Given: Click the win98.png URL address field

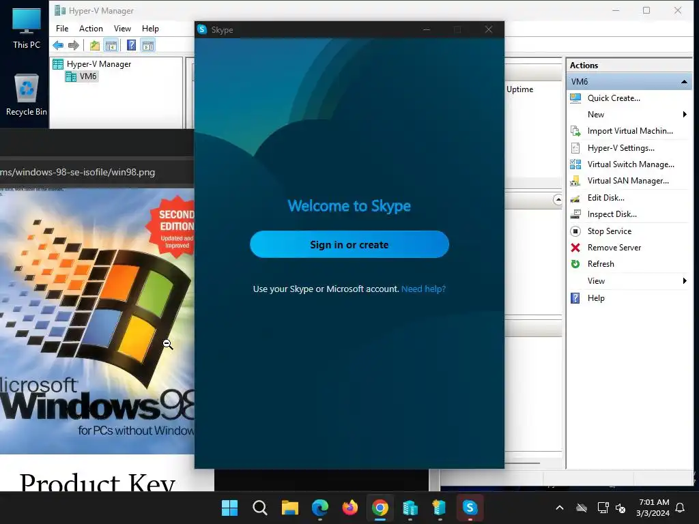Looking at the screenshot, I should 97,172.
